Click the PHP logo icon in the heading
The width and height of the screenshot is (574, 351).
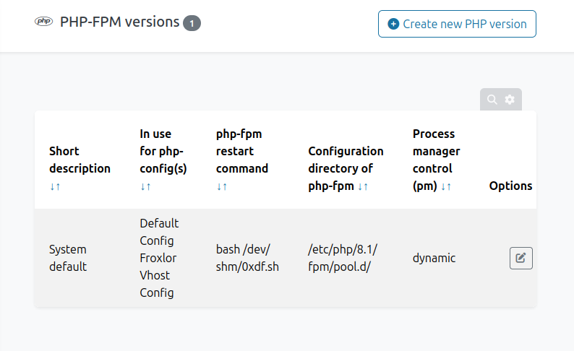pyautogui.click(x=43, y=22)
